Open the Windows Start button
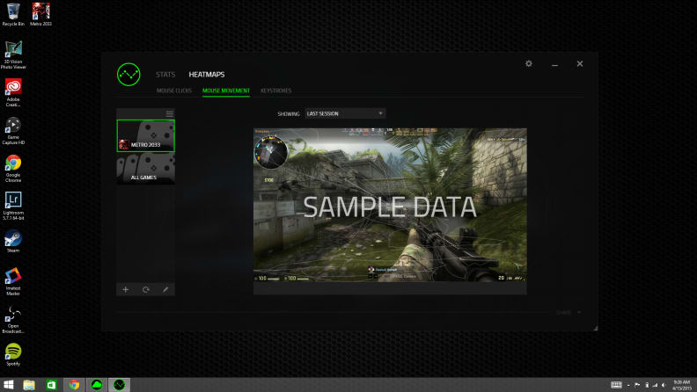The width and height of the screenshot is (697, 392). 9,385
